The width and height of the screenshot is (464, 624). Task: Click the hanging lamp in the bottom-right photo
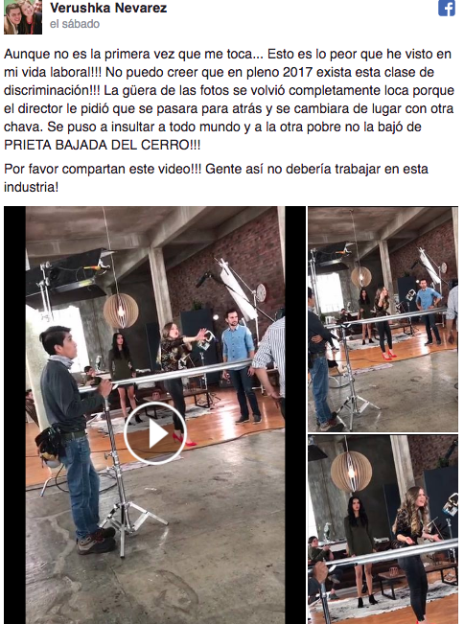(351, 472)
